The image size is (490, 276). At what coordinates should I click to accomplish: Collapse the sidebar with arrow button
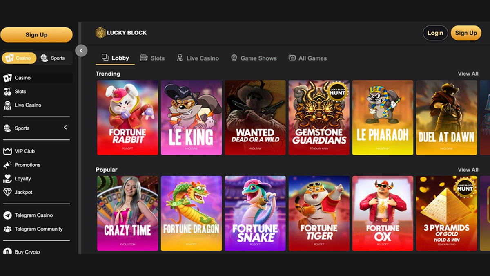pos(81,50)
